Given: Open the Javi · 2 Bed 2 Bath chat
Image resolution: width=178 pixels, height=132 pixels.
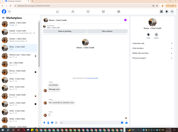Looking at the screenshot, I should (x=19, y=64).
